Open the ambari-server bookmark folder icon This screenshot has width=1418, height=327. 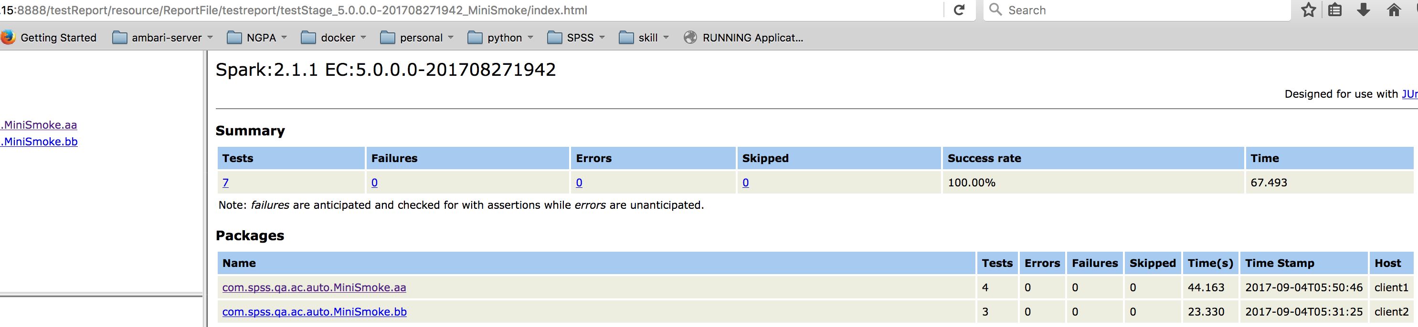click(x=119, y=37)
